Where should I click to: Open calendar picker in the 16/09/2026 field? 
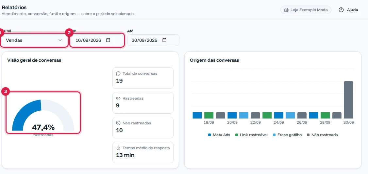[x=108, y=40]
